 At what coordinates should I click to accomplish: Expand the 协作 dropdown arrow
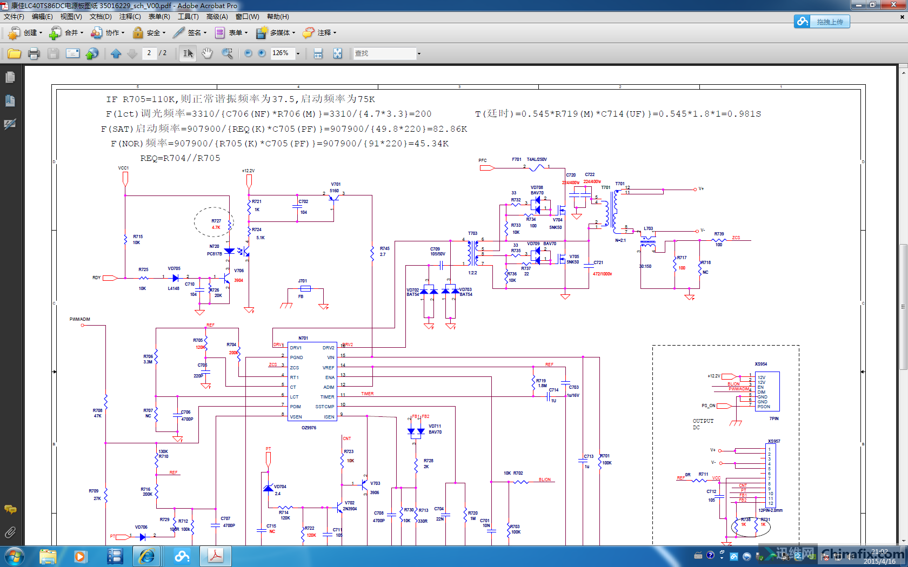(123, 33)
